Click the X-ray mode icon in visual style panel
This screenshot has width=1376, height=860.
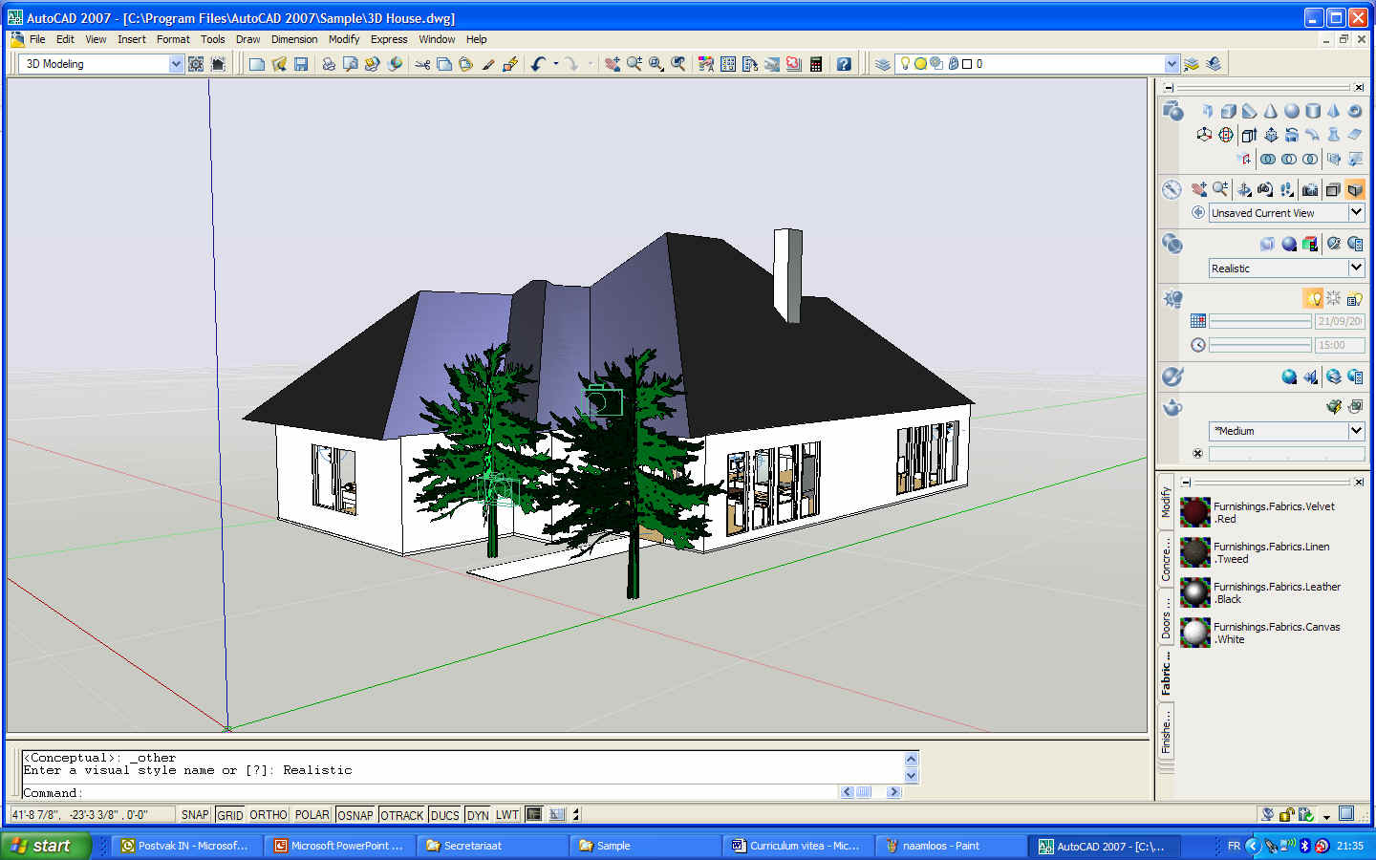pos(1267,244)
